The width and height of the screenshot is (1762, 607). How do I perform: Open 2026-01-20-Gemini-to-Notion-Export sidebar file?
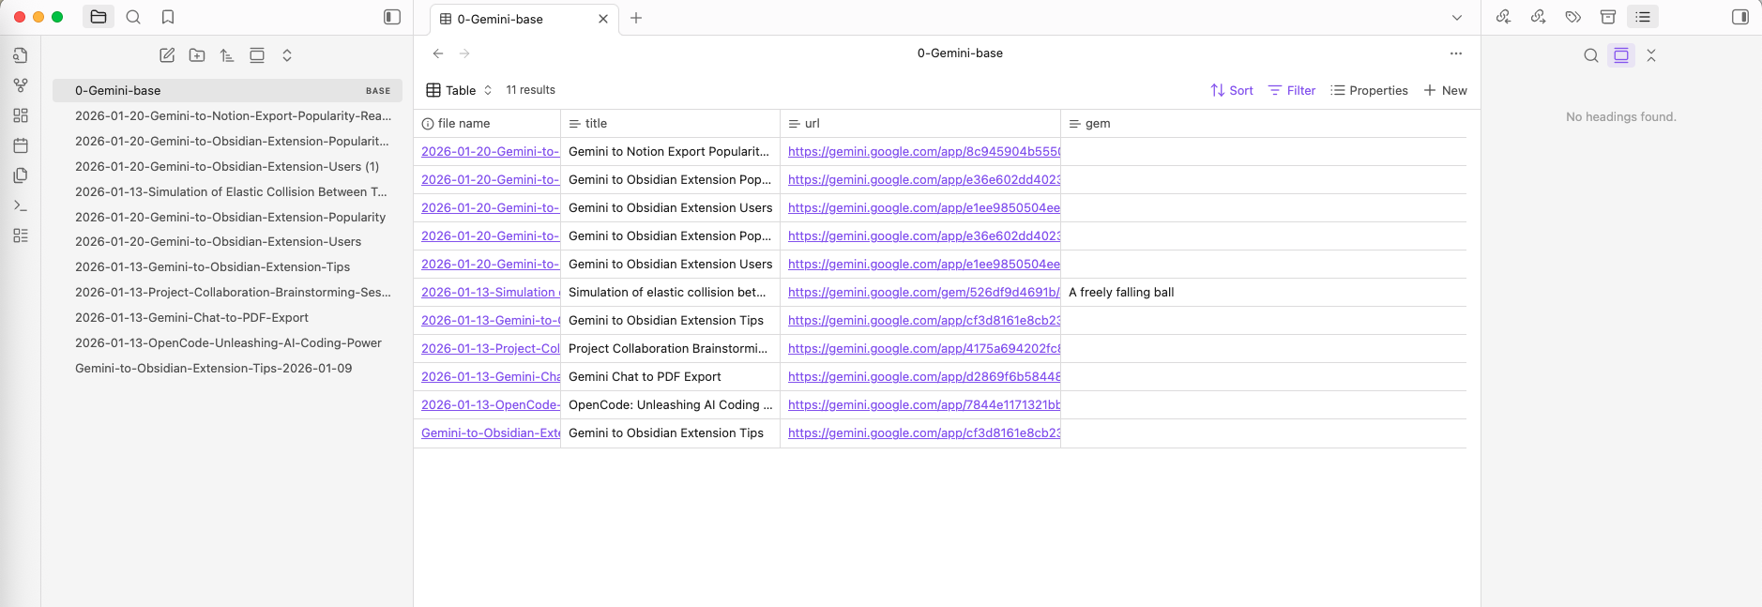click(227, 116)
